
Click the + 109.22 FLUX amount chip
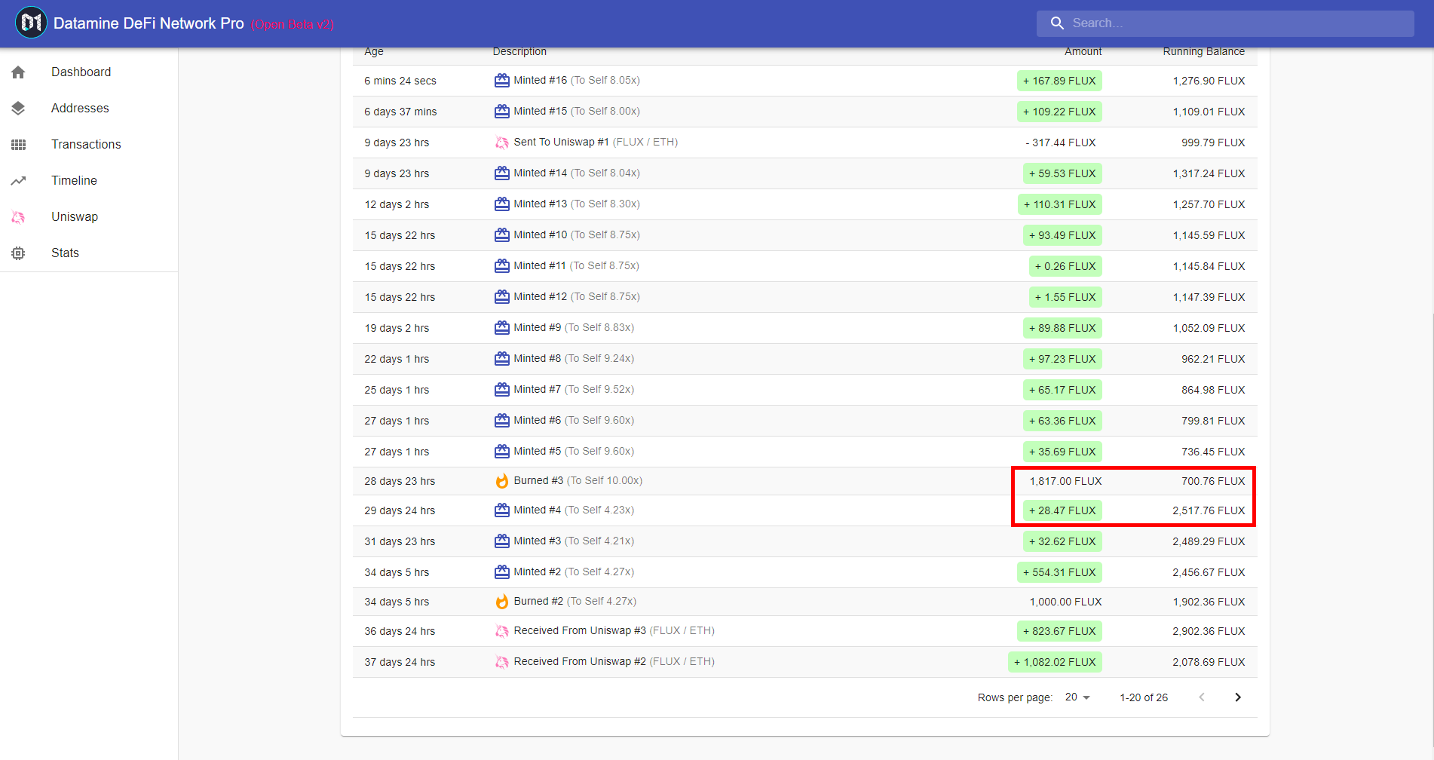click(1059, 112)
